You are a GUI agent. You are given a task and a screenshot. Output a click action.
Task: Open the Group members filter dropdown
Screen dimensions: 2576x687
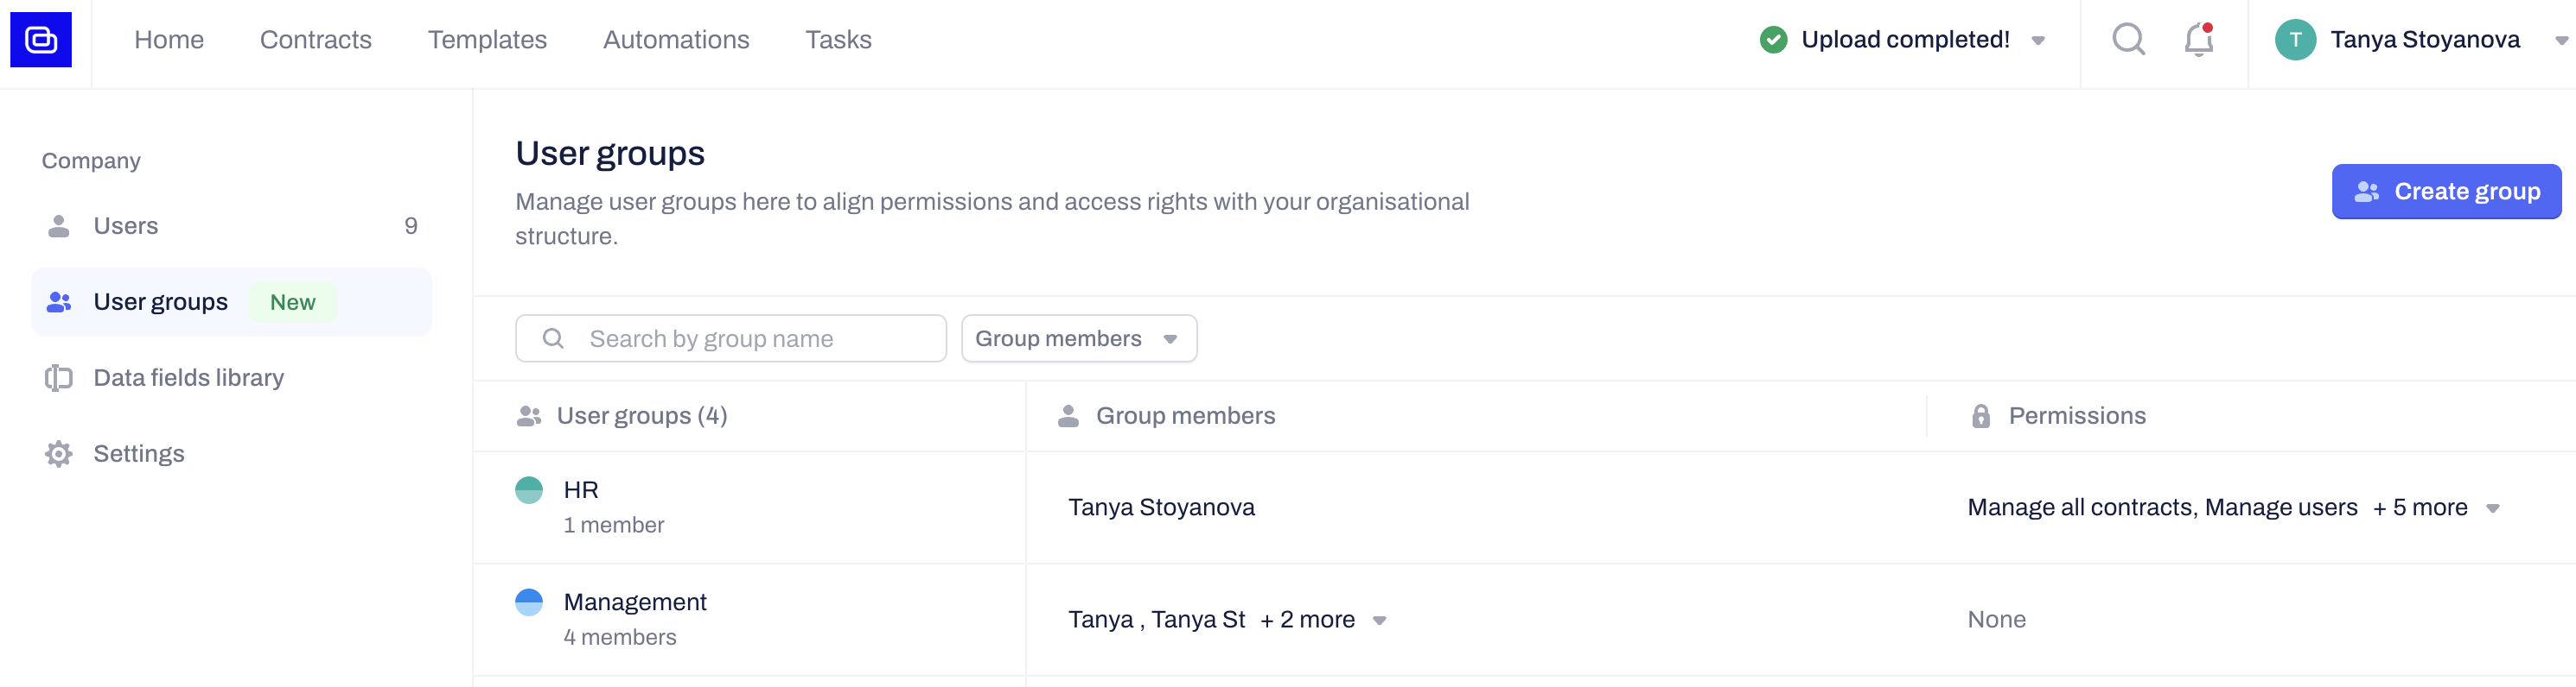pyautogui.click(x=1078, y=339)
